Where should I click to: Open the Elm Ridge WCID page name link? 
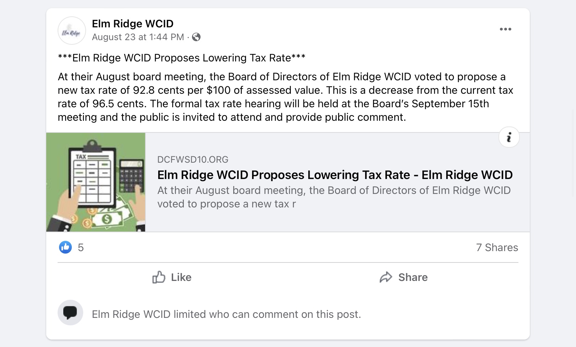coord(133,24)
